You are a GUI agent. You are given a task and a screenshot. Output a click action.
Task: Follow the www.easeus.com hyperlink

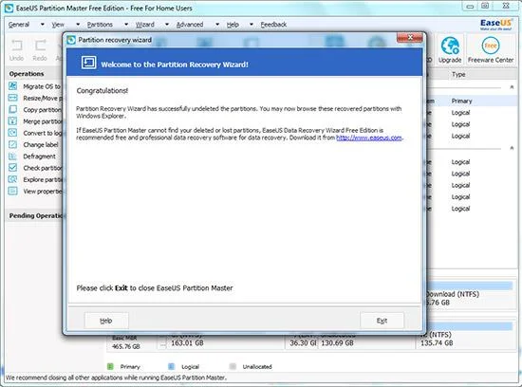point(369,138)
